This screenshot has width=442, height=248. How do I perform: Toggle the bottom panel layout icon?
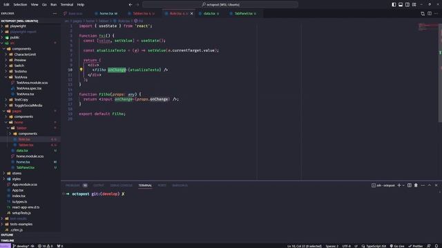click(401, 5)
